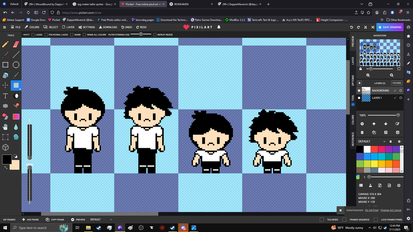Select the Dithering tool
This screenshot has width=413, height=232.
tap(5, 106)
